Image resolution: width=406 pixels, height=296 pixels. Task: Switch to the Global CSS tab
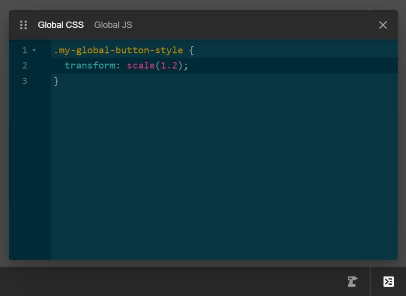(x=61, y=25)
